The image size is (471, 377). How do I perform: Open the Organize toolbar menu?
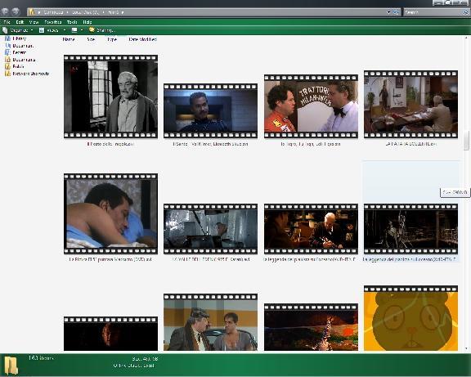point(18,30)
